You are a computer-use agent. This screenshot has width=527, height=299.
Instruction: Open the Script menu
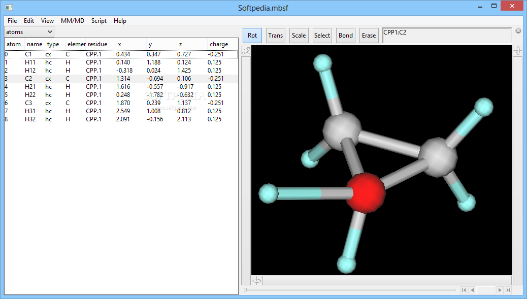(x=99, y=20)
